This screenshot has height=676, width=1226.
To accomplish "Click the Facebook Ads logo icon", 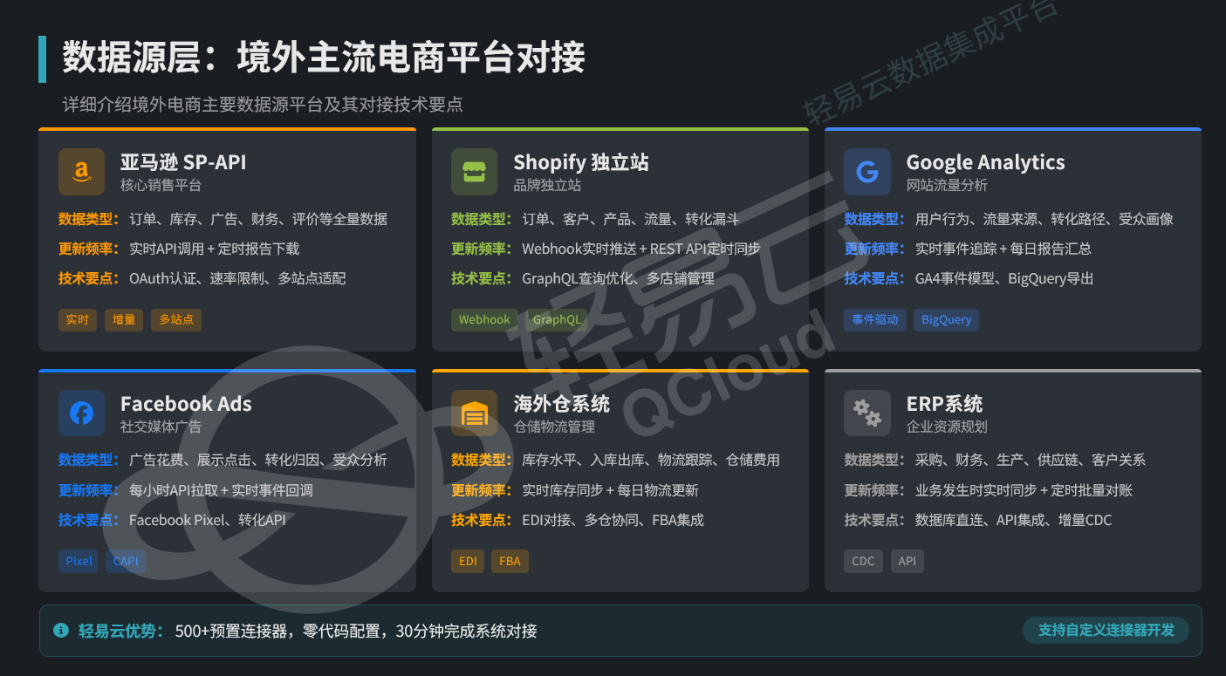I will pos(81,413).
